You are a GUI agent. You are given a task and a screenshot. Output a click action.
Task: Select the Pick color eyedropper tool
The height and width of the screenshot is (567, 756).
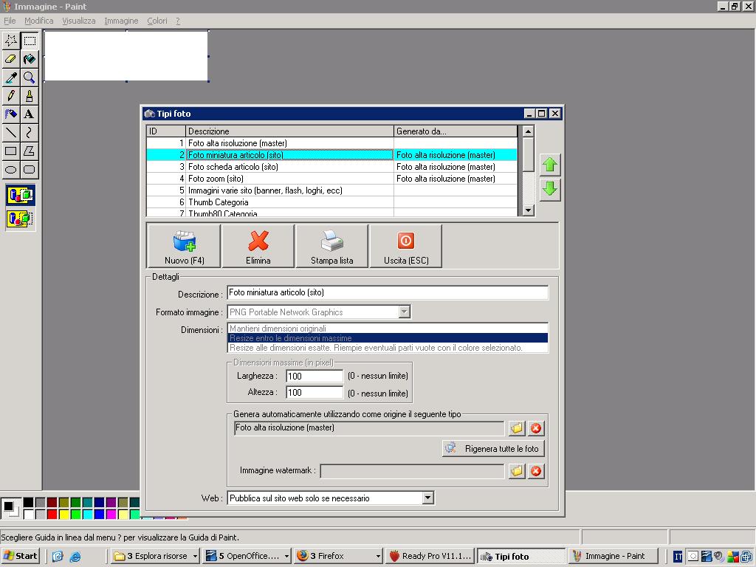[x=11, y=78]
